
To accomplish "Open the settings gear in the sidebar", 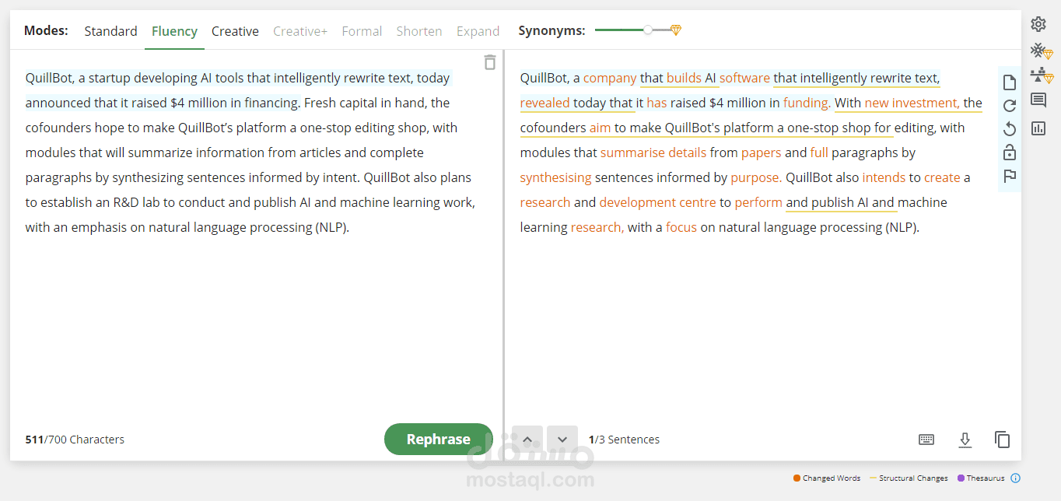I will coord(1038,24).
